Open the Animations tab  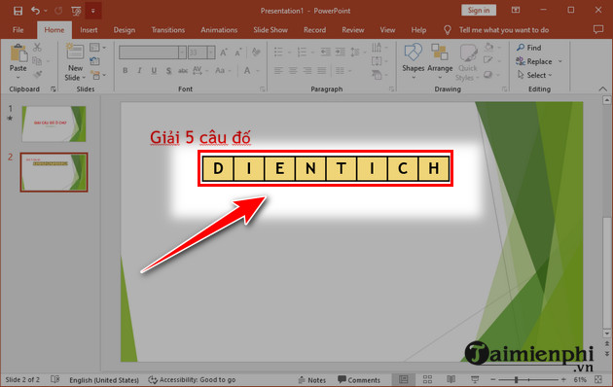[x=219, y=30]
